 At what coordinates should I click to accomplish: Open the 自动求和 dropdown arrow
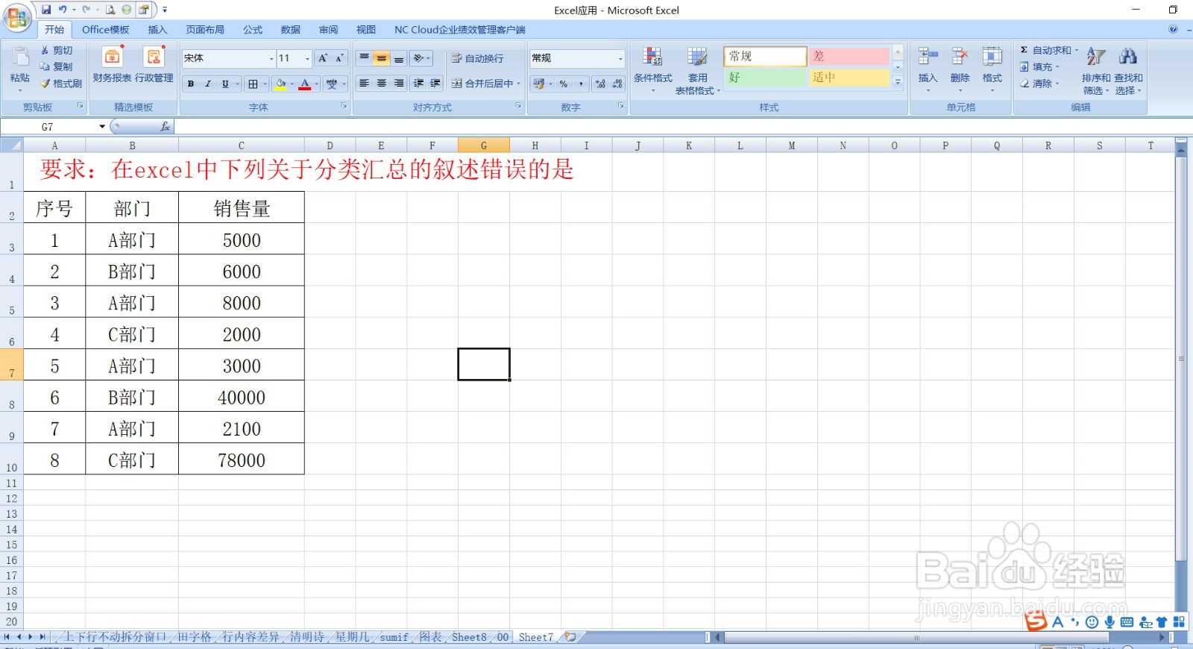point(1076,50)
